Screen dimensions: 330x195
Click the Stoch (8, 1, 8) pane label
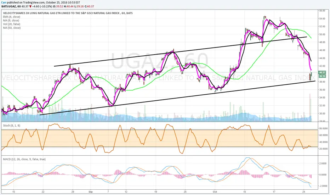pyautogui.click(x=12, y=126)
